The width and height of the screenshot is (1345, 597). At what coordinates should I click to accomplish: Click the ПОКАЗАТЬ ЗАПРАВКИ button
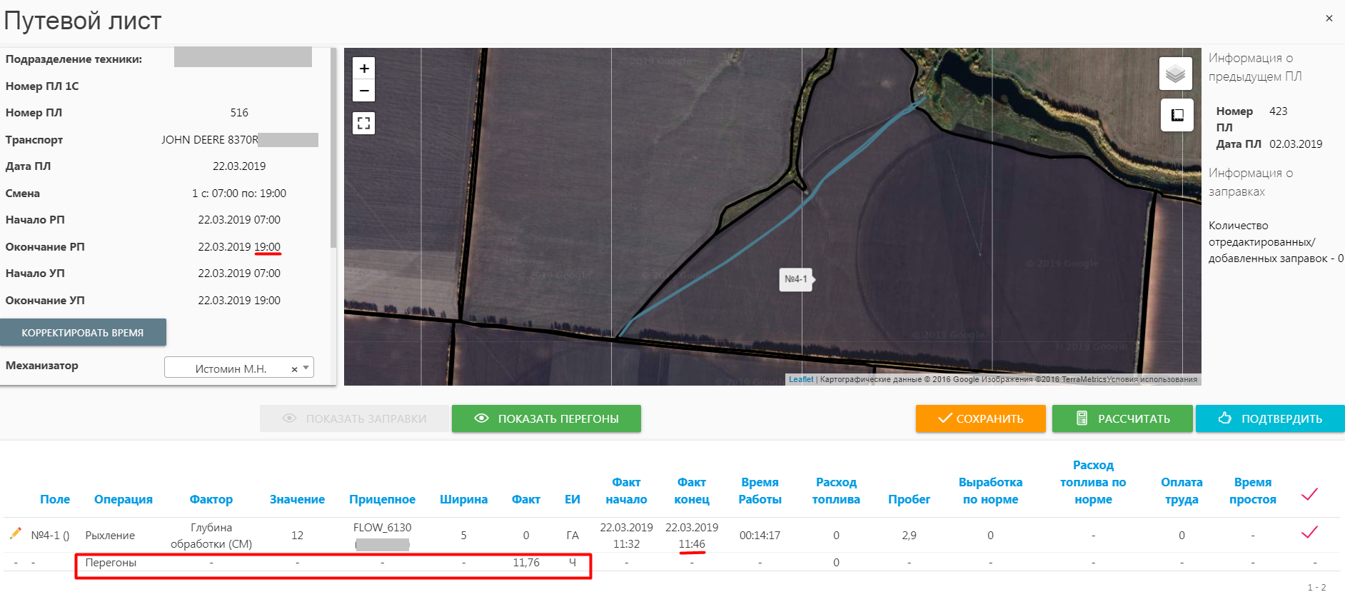(x=354, y=418)
